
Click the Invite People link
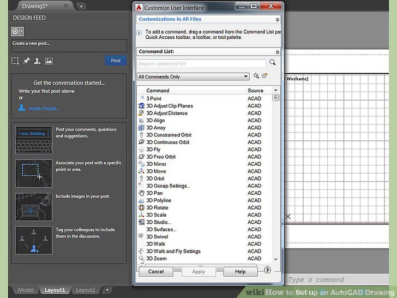[x=45, y=109]
